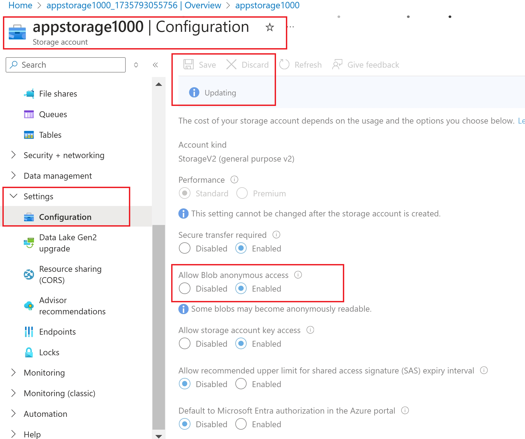Expand Monitoring (classic) section

click(13, 393)
